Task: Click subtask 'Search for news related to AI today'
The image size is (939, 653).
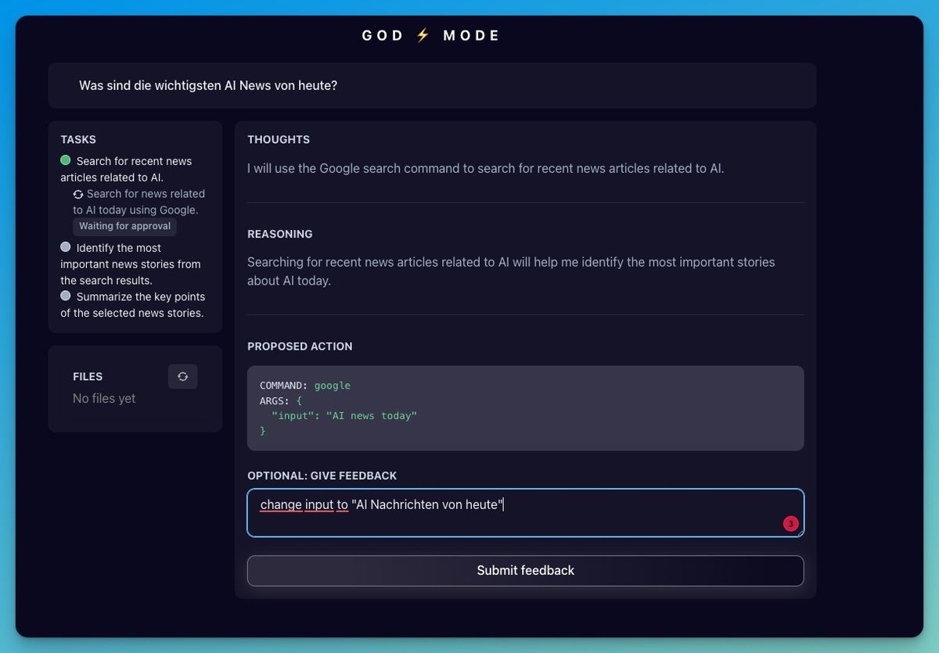Action: [x=139, y=202]
